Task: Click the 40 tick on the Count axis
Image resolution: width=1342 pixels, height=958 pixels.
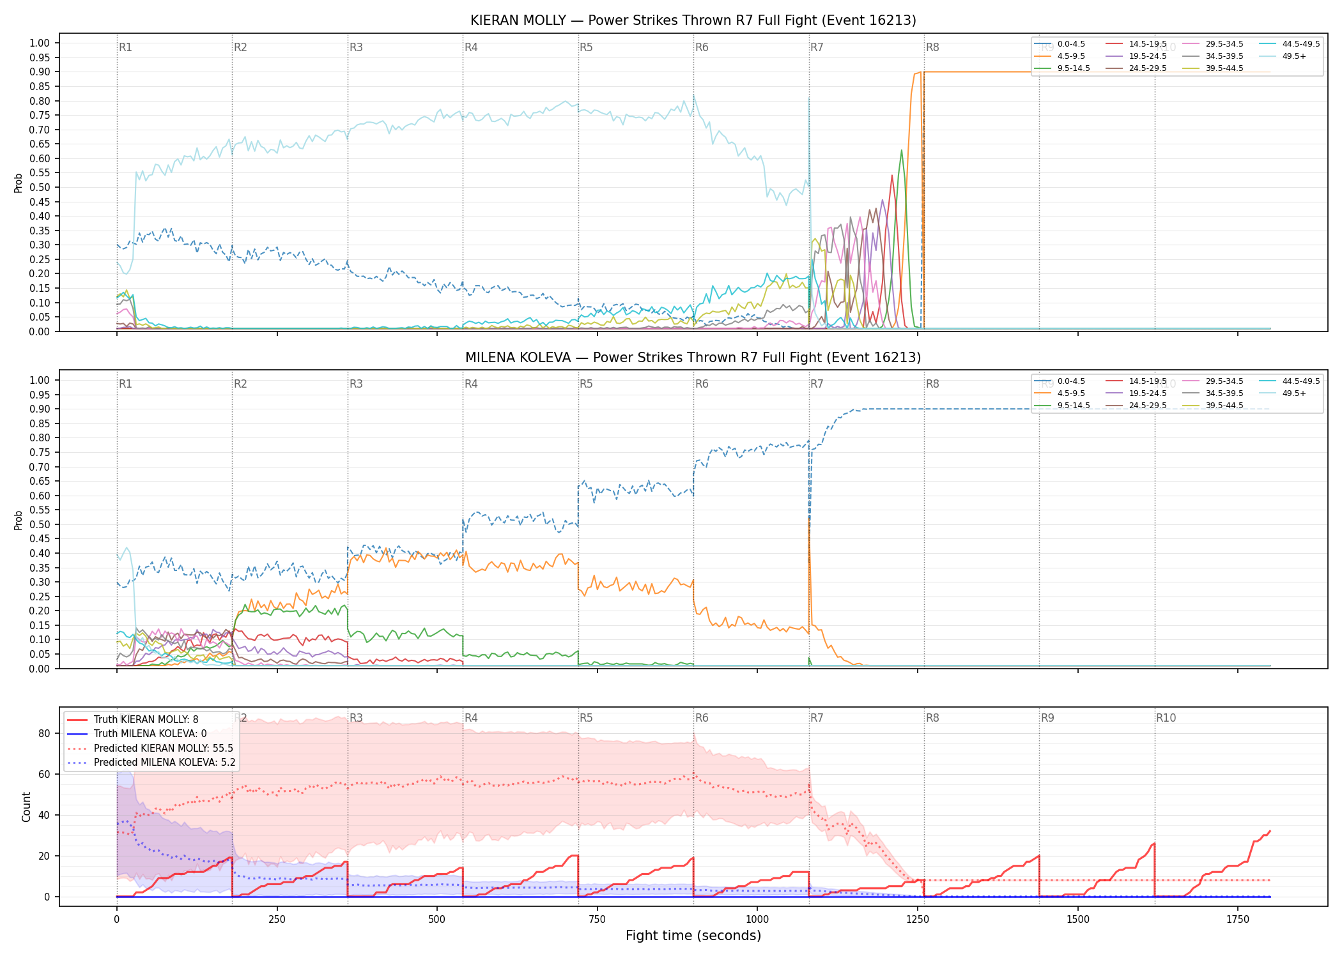Action: pyautogui.click(x=43, y=815)
